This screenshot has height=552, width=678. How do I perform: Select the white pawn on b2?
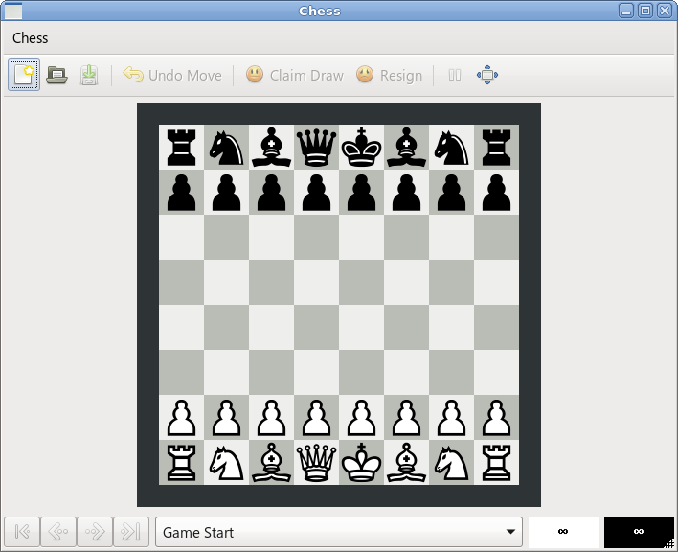tap(227, 417)
